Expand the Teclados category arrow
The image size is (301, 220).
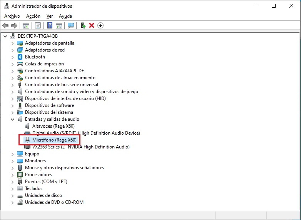click(x=12, y=188)
